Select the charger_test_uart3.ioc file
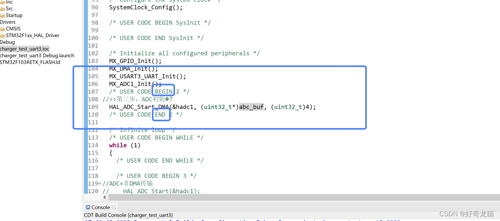Image resolution: width=500 pixels, height=221 pixels. [25, 49]
